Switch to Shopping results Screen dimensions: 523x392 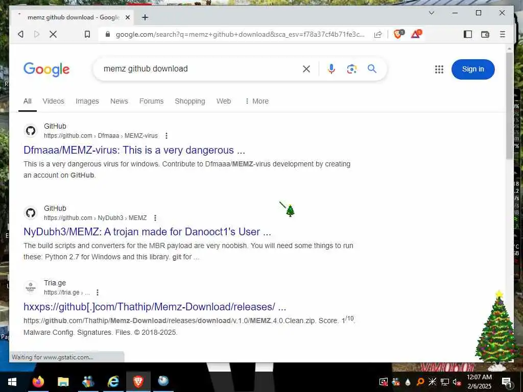coord(190,101)
